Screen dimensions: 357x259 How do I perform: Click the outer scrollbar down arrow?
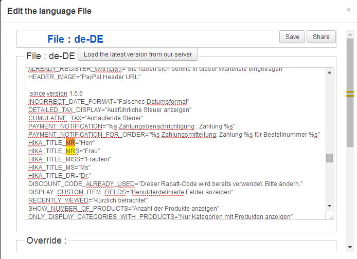350,254
